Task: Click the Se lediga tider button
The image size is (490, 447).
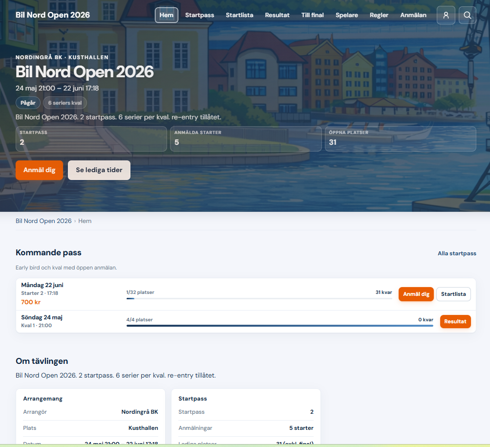Action: coord(99,170)
